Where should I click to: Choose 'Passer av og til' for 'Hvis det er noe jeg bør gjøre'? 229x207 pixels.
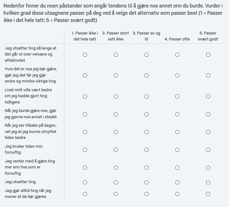(146, 75)
